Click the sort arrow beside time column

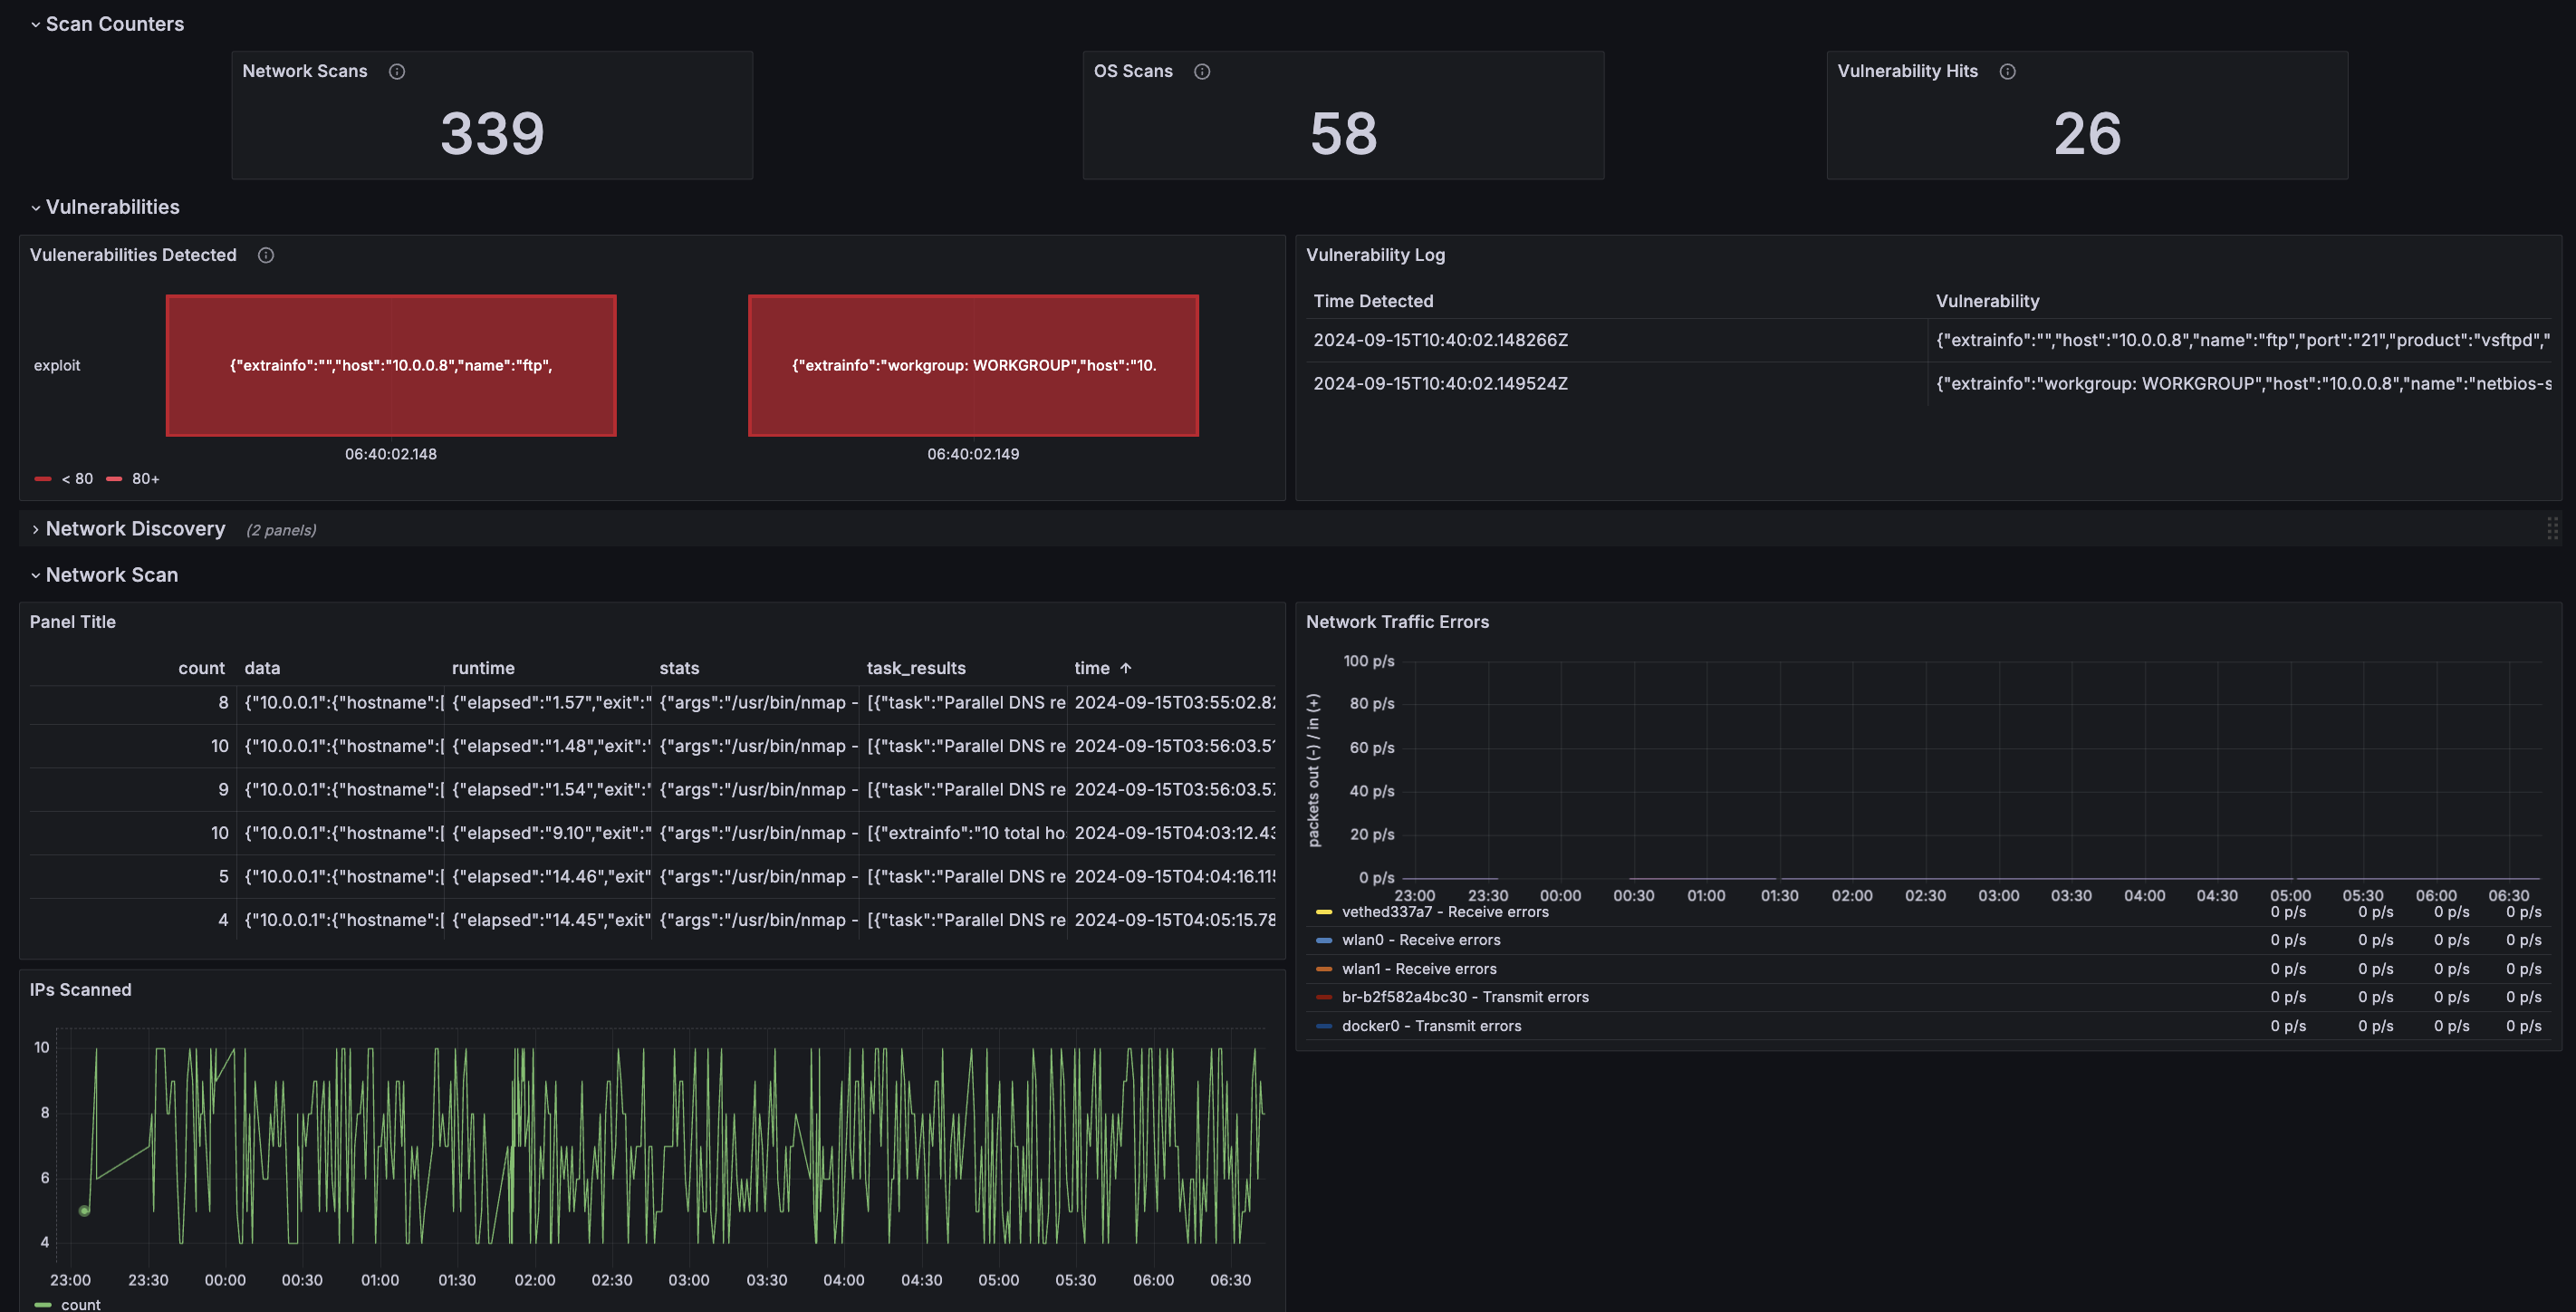click(1126, 668)
